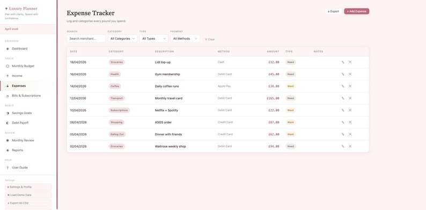Open the All Methods payment dropdown
Image resolution: width=426 pixels, height=210 pixels.
coord(185,39)
